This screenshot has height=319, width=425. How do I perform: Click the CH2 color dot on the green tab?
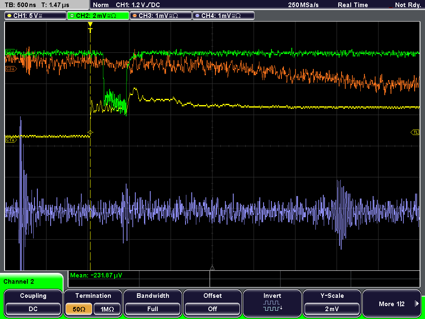point(72,16)
